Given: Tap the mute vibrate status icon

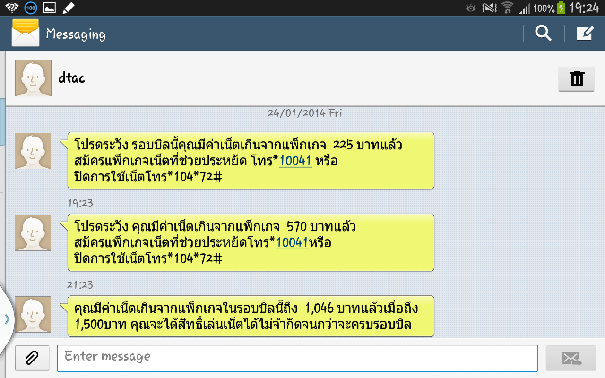Looking at the screenshot, I should (x=489, y=8).
